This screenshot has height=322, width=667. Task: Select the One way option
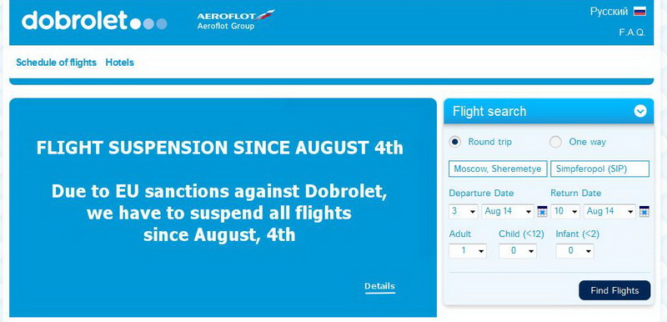(x=555, y=142)
